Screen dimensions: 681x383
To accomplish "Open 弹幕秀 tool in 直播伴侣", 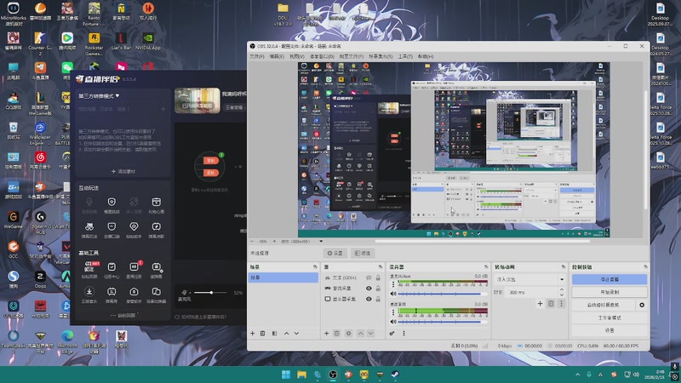I will (112, 294).
